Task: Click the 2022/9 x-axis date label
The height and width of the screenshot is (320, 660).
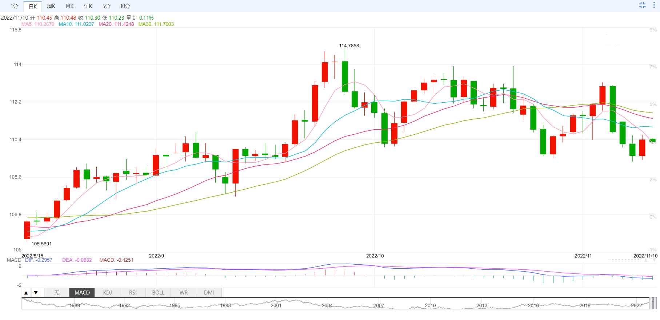Action: coord(156,256)
